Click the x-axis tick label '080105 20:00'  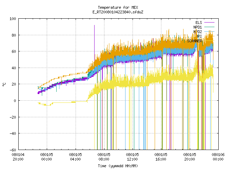pos(189,157)
